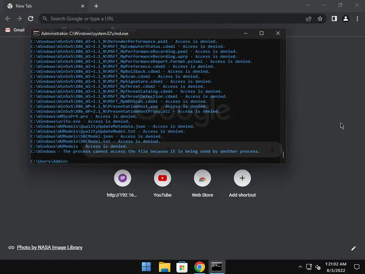
Task: Show hidden tray icons chevron
Action: 300,267
